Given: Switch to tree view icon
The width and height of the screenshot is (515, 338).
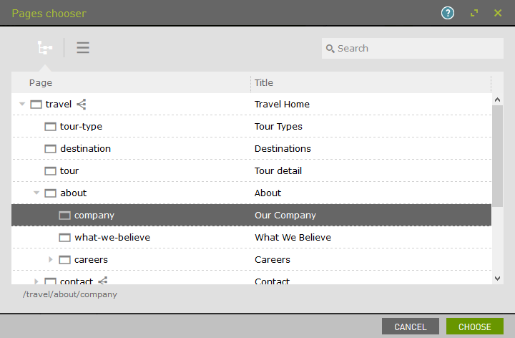Looking at the screenshot, I should [45, 48].
